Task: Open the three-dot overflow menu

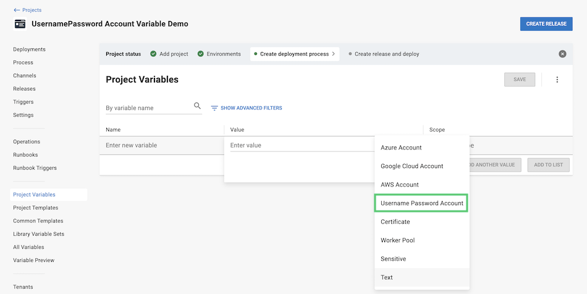Action: click(x=557, y=79)
